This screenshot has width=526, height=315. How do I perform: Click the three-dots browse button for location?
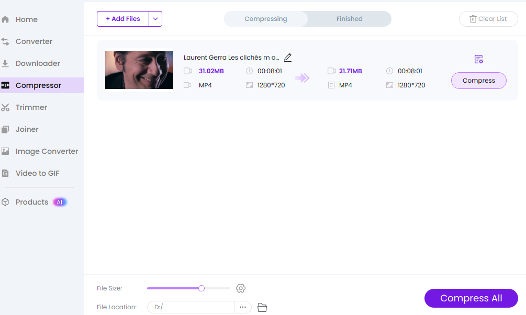pyautogui.click(x=243, y=307)
